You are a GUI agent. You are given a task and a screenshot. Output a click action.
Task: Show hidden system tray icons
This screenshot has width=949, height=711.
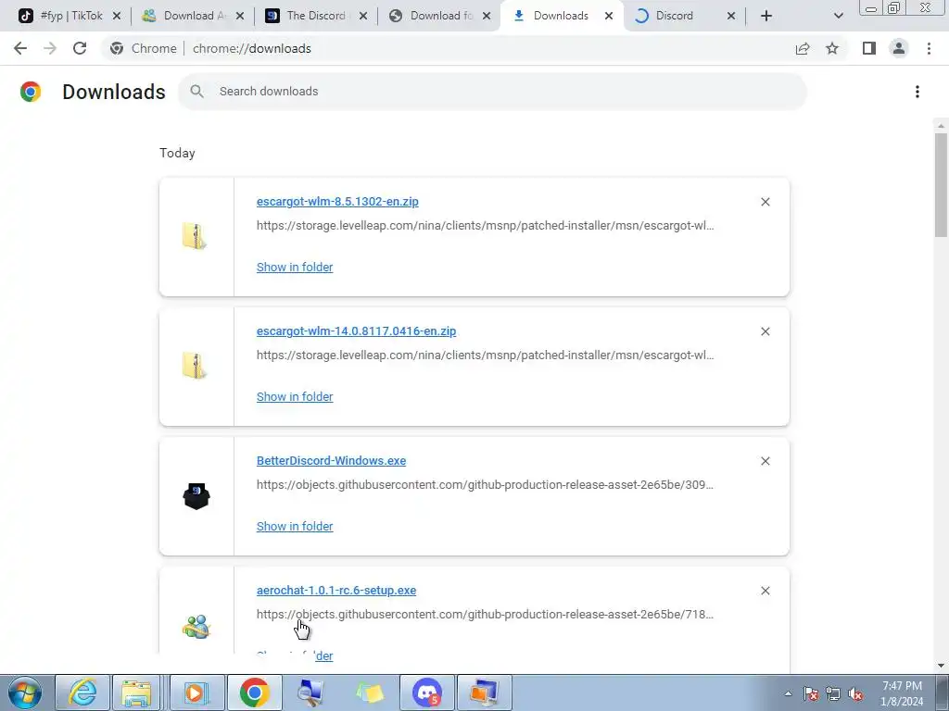coord(788,693)
